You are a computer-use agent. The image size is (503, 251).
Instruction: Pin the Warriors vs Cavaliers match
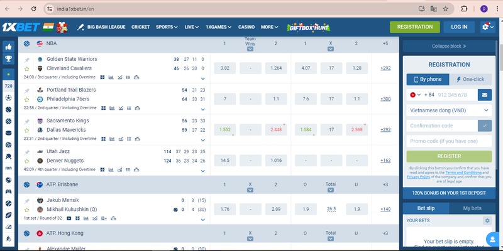tap(27, 60)
